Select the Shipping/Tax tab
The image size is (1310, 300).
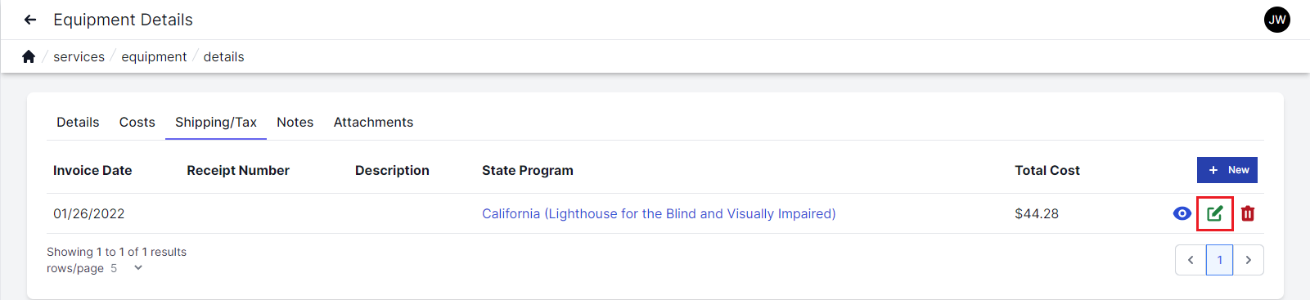[216, 122]
